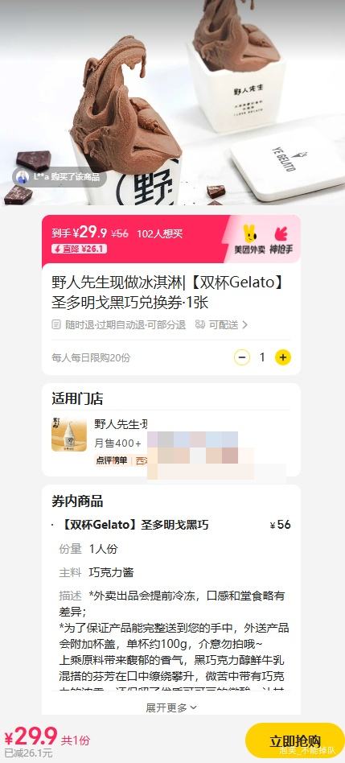Open the 可配送 chevron arrow
The width and height of the screenshot is (345, 763).
[x=245, y=324]
